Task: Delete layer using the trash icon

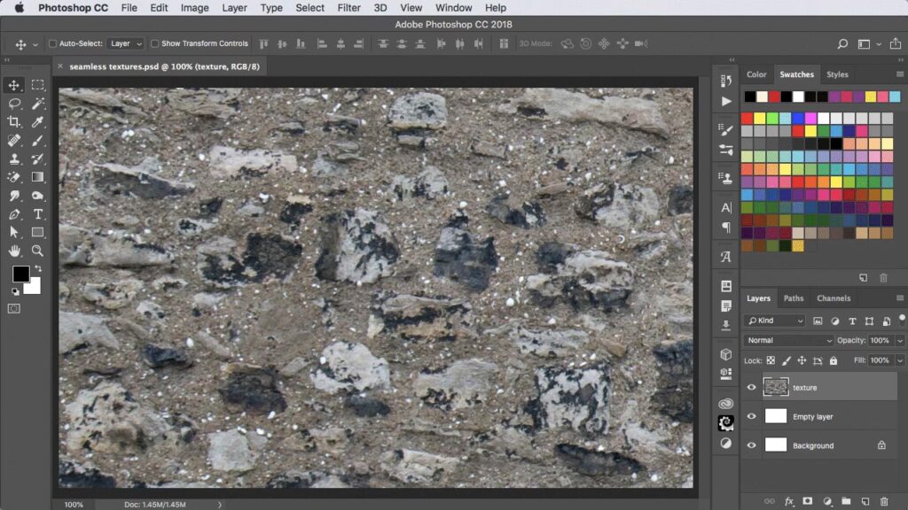Action: click(x=883, y=501)
